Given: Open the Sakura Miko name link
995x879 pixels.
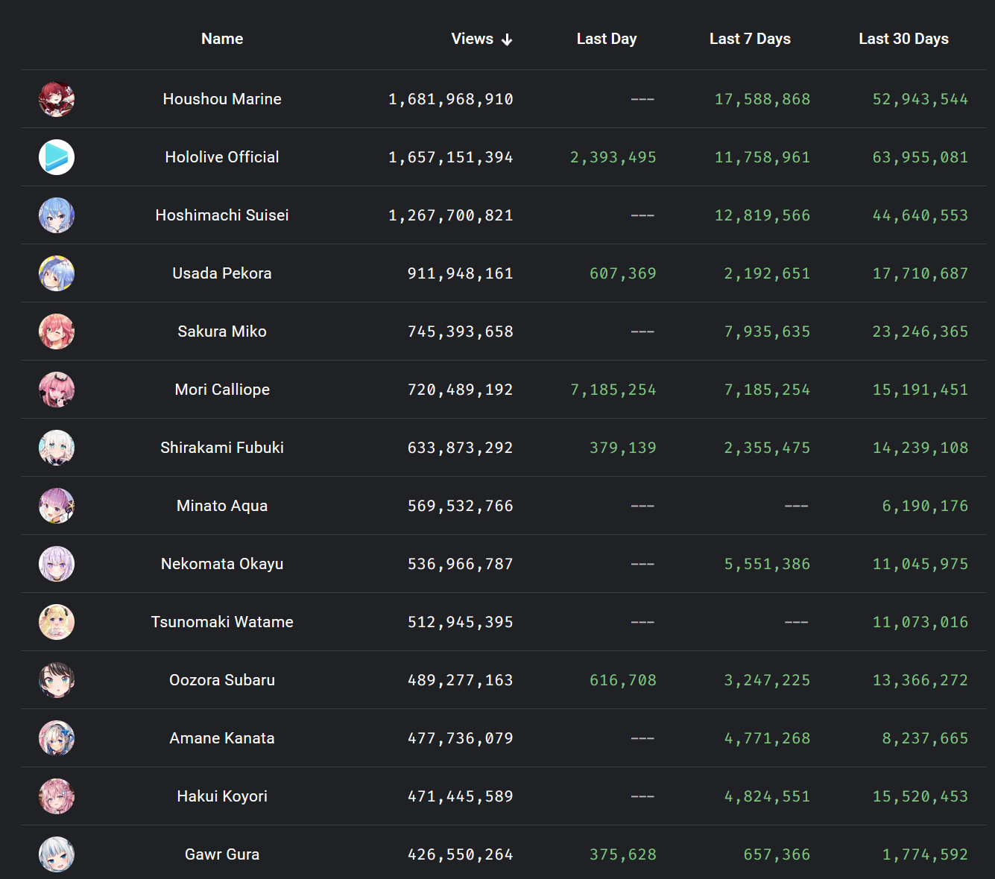Looking at the screenshot, I should click(222, 331).
